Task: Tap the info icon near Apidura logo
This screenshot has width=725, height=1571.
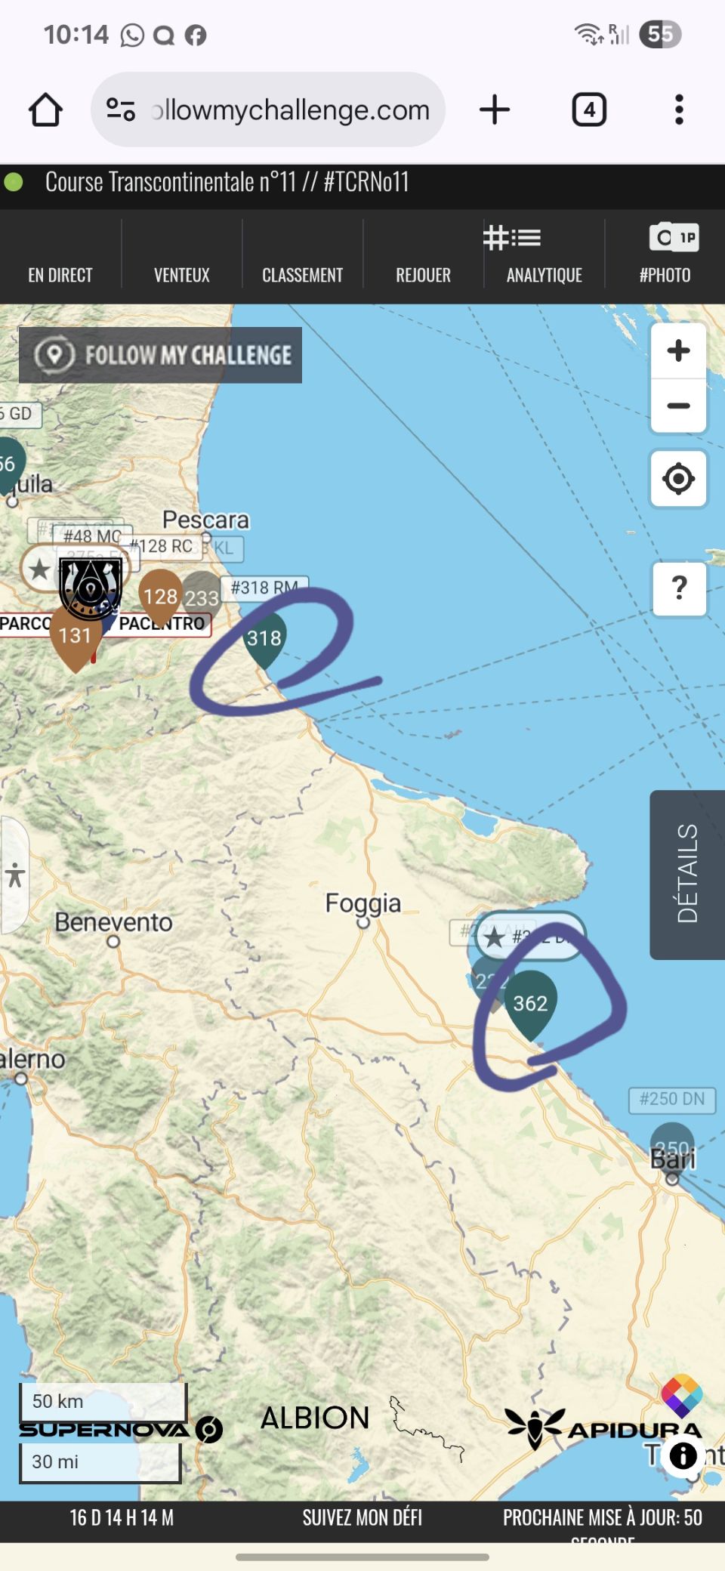Action: tap(683, 1455)
